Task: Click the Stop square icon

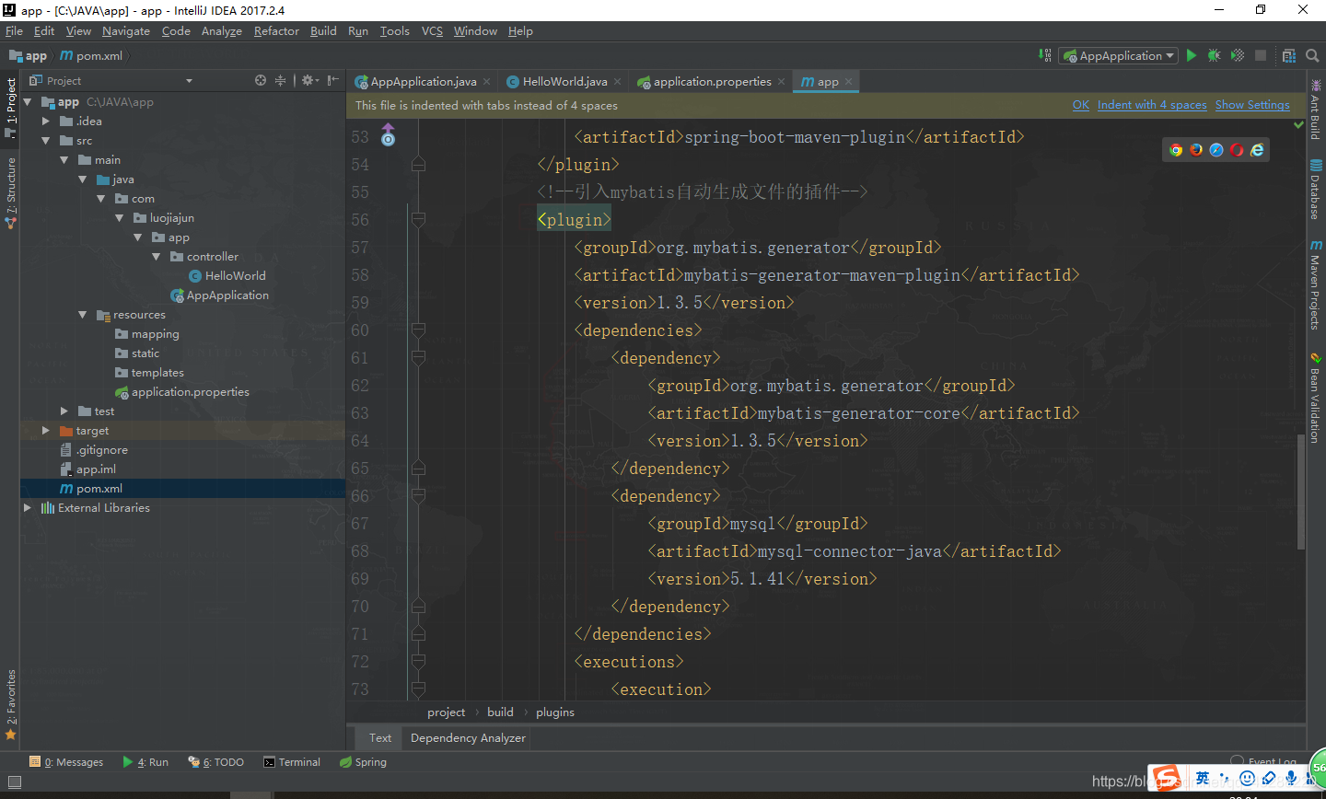Action: click(x=1261, y=55)
